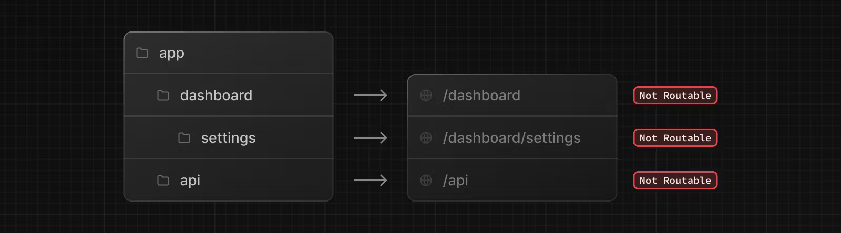
Task: Click globe icon beside /dashboard route
Action: click(426, 96)
